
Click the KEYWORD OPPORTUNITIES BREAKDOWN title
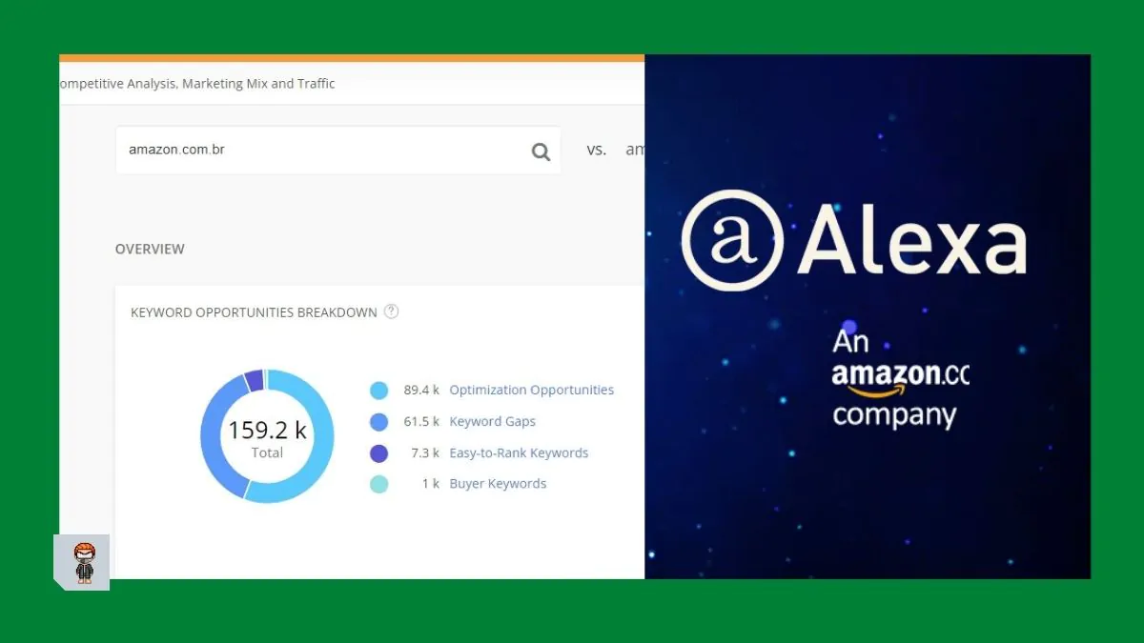click(254, 312)
